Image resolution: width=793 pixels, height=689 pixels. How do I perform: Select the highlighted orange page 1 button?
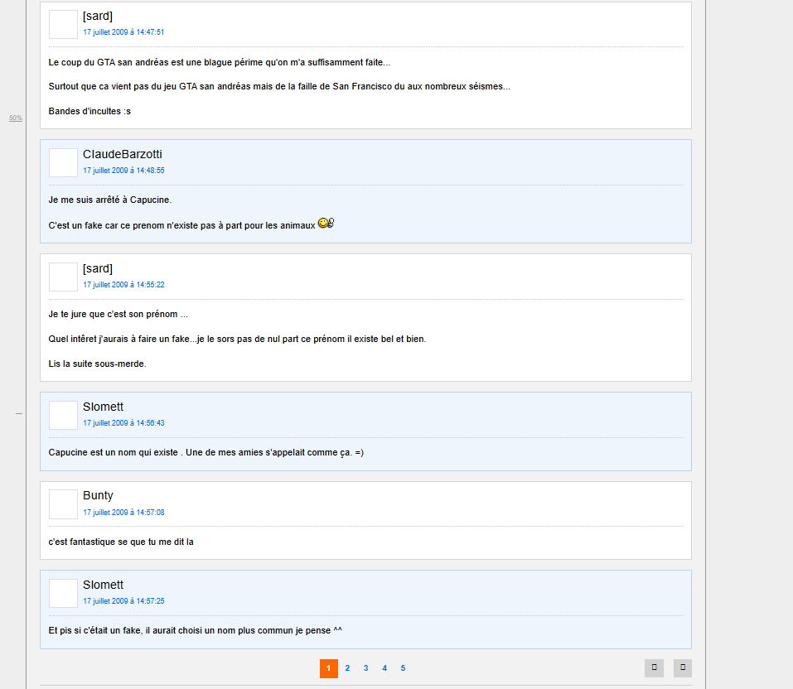pyautogui.click(x=329, y=668)
